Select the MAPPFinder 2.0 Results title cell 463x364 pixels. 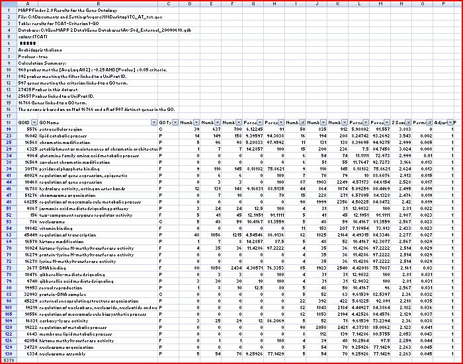(60, 11)
